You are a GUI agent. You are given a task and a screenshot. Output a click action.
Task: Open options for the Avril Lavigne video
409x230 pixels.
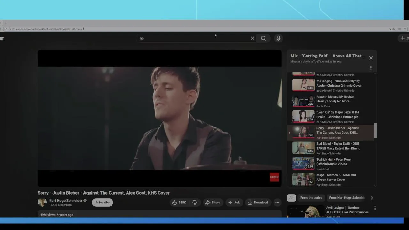click(x=375, y=208)
